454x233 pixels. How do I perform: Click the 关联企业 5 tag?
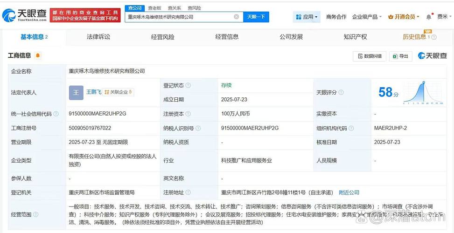[x=118, y=92]
